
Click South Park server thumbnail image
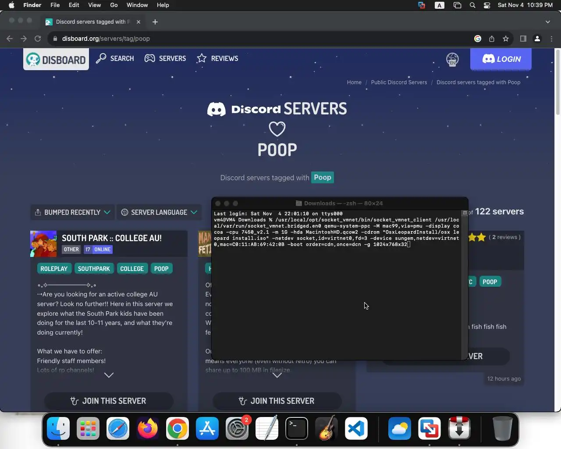[x=43, y=244]
